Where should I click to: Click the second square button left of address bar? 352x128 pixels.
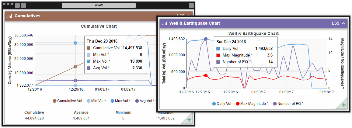(23, 5)
